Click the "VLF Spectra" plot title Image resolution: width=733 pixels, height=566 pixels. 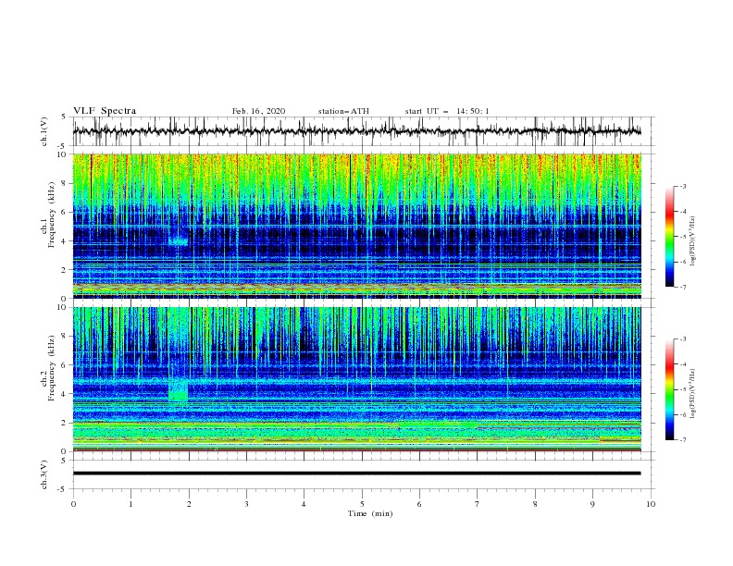click(x=105, y=111)
